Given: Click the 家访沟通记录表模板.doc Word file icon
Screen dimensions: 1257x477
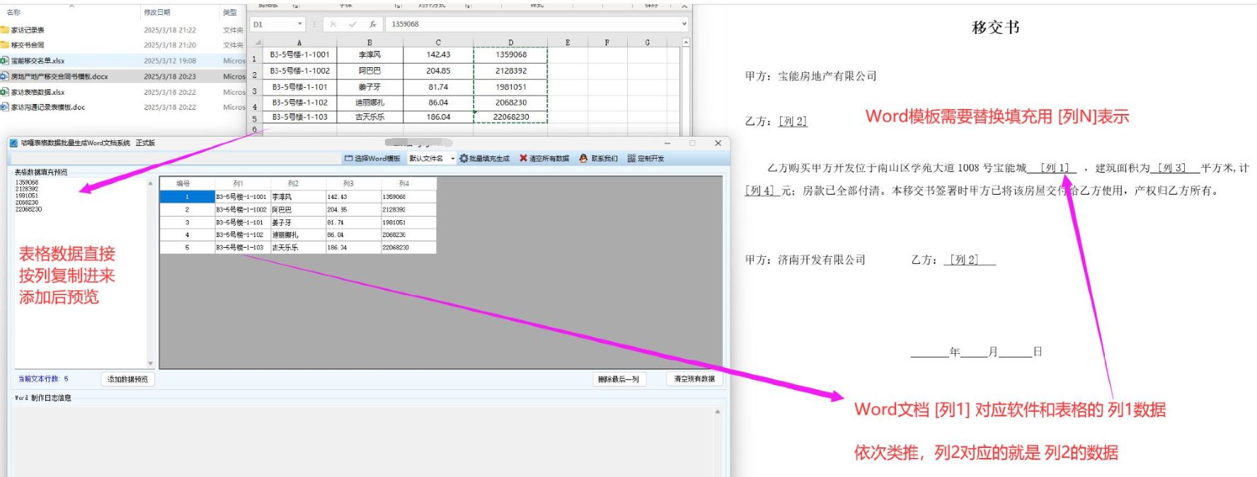Looking at the screenshot, I should pos(5,108).
